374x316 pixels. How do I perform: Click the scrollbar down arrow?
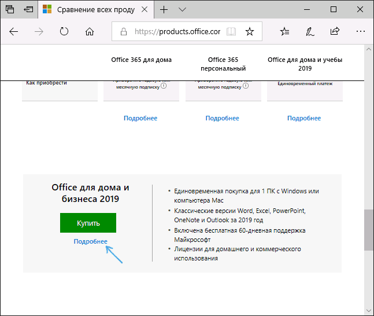click(369, 311)
